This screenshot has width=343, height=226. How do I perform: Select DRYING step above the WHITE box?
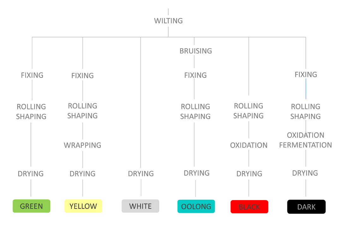pyautogui.click(x=141, y=174)
